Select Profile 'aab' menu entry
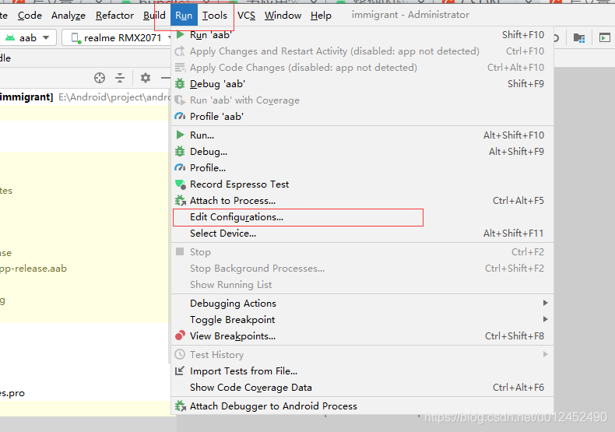This screenshot has width=615, height=432. pos(362,117)
